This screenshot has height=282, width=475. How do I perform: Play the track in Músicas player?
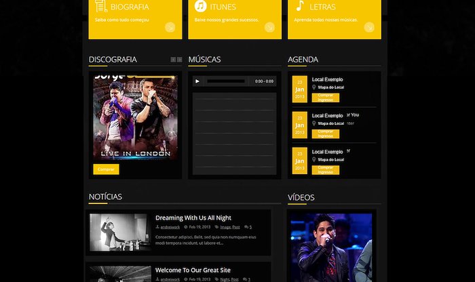tap(197, 81)
